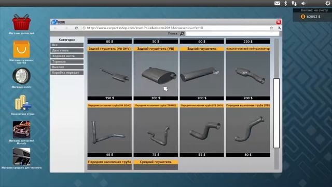Reload the car parts shop page
The height and width of the screenshot is (187, 332).
[76, 28]
